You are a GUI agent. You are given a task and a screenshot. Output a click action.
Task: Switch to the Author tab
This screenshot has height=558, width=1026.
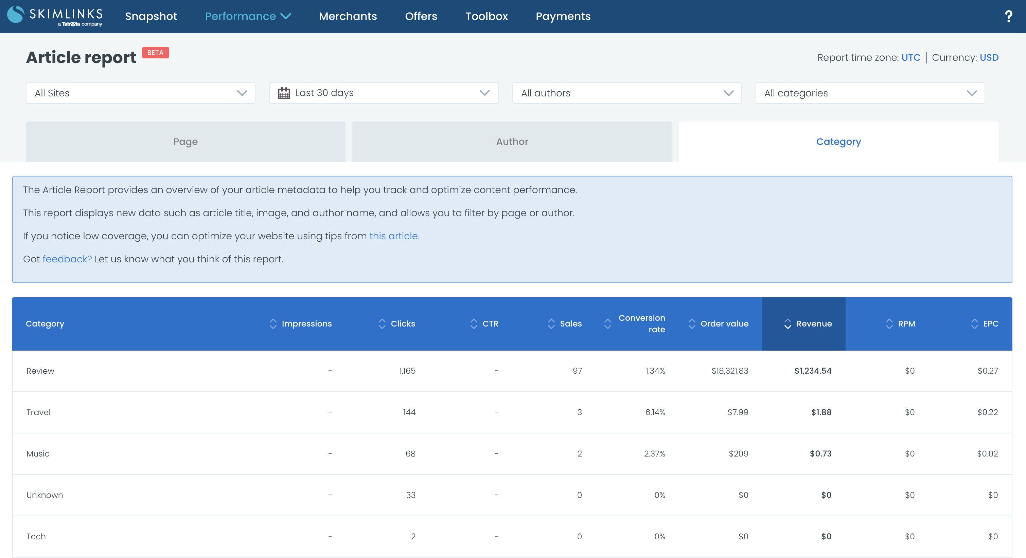[512, 142]
